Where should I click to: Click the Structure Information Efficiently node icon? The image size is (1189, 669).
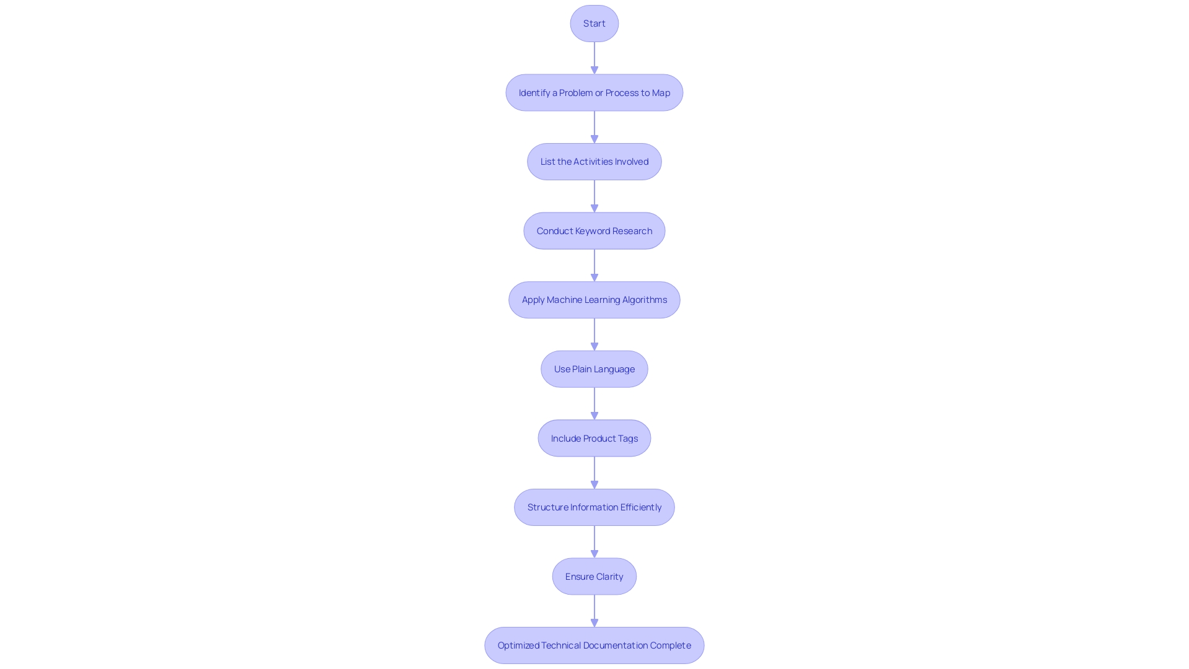click(594, 507)
